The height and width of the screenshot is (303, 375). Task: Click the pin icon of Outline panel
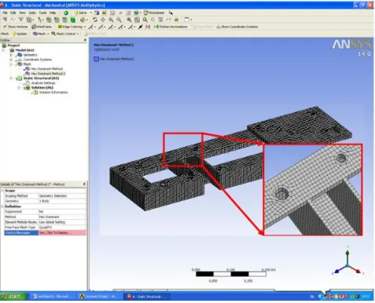pos(85,40)
